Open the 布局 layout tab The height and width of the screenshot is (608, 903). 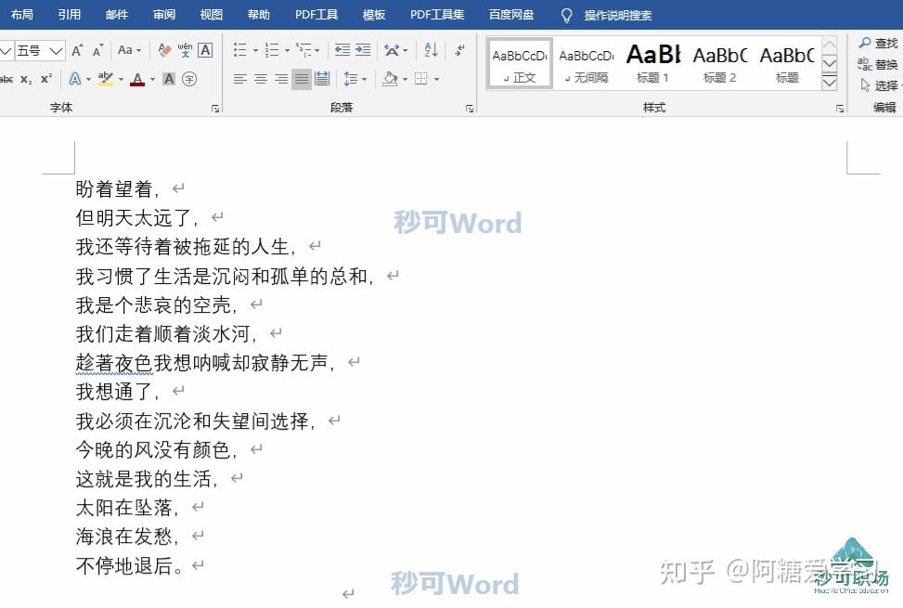pyautogui.click(x=22, y=15)
